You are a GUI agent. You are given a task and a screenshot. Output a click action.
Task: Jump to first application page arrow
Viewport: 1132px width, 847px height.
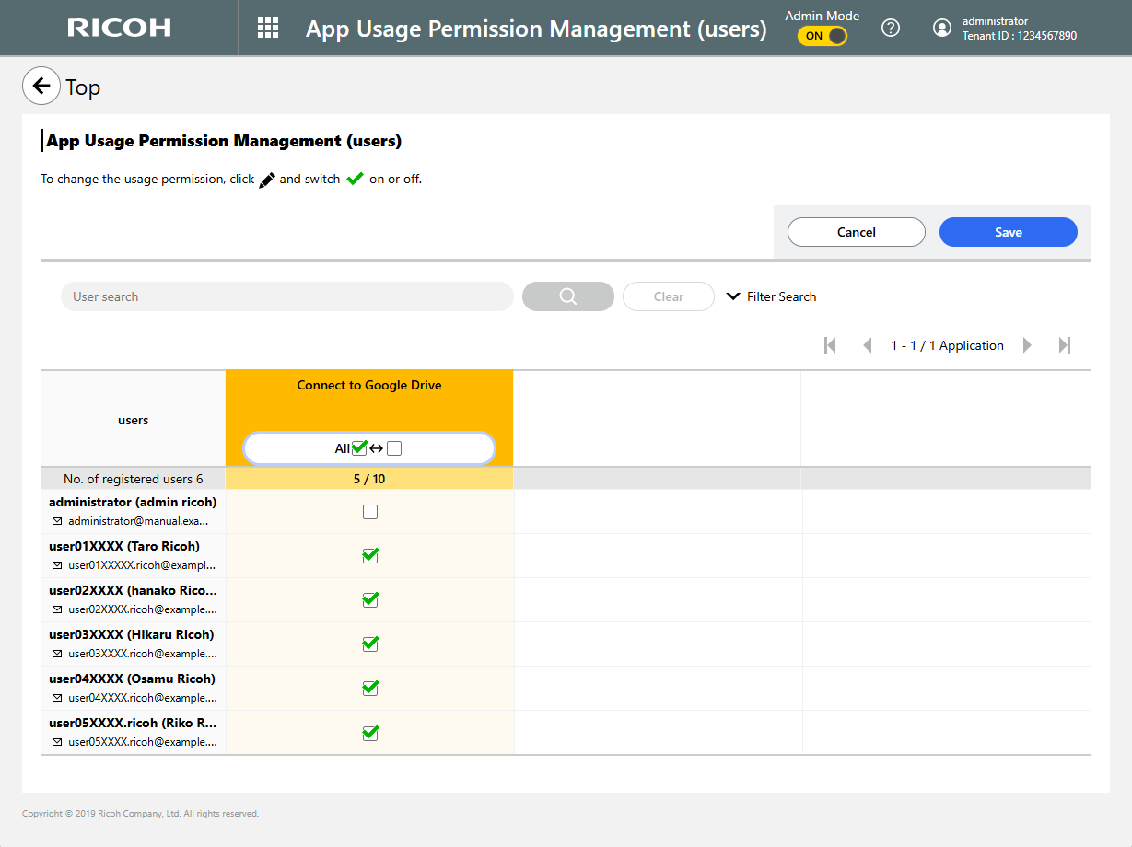(x=830, y=345)
